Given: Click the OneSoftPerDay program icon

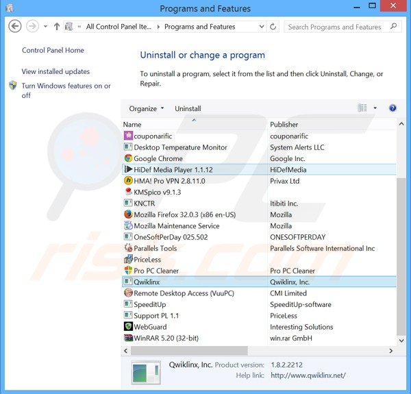Looking at the screenshot, I should pos(128,237).
